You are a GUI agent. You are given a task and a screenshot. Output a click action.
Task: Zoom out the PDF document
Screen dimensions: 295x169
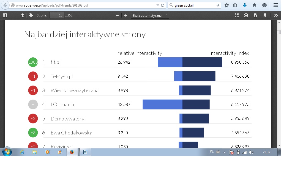[117, 15]
